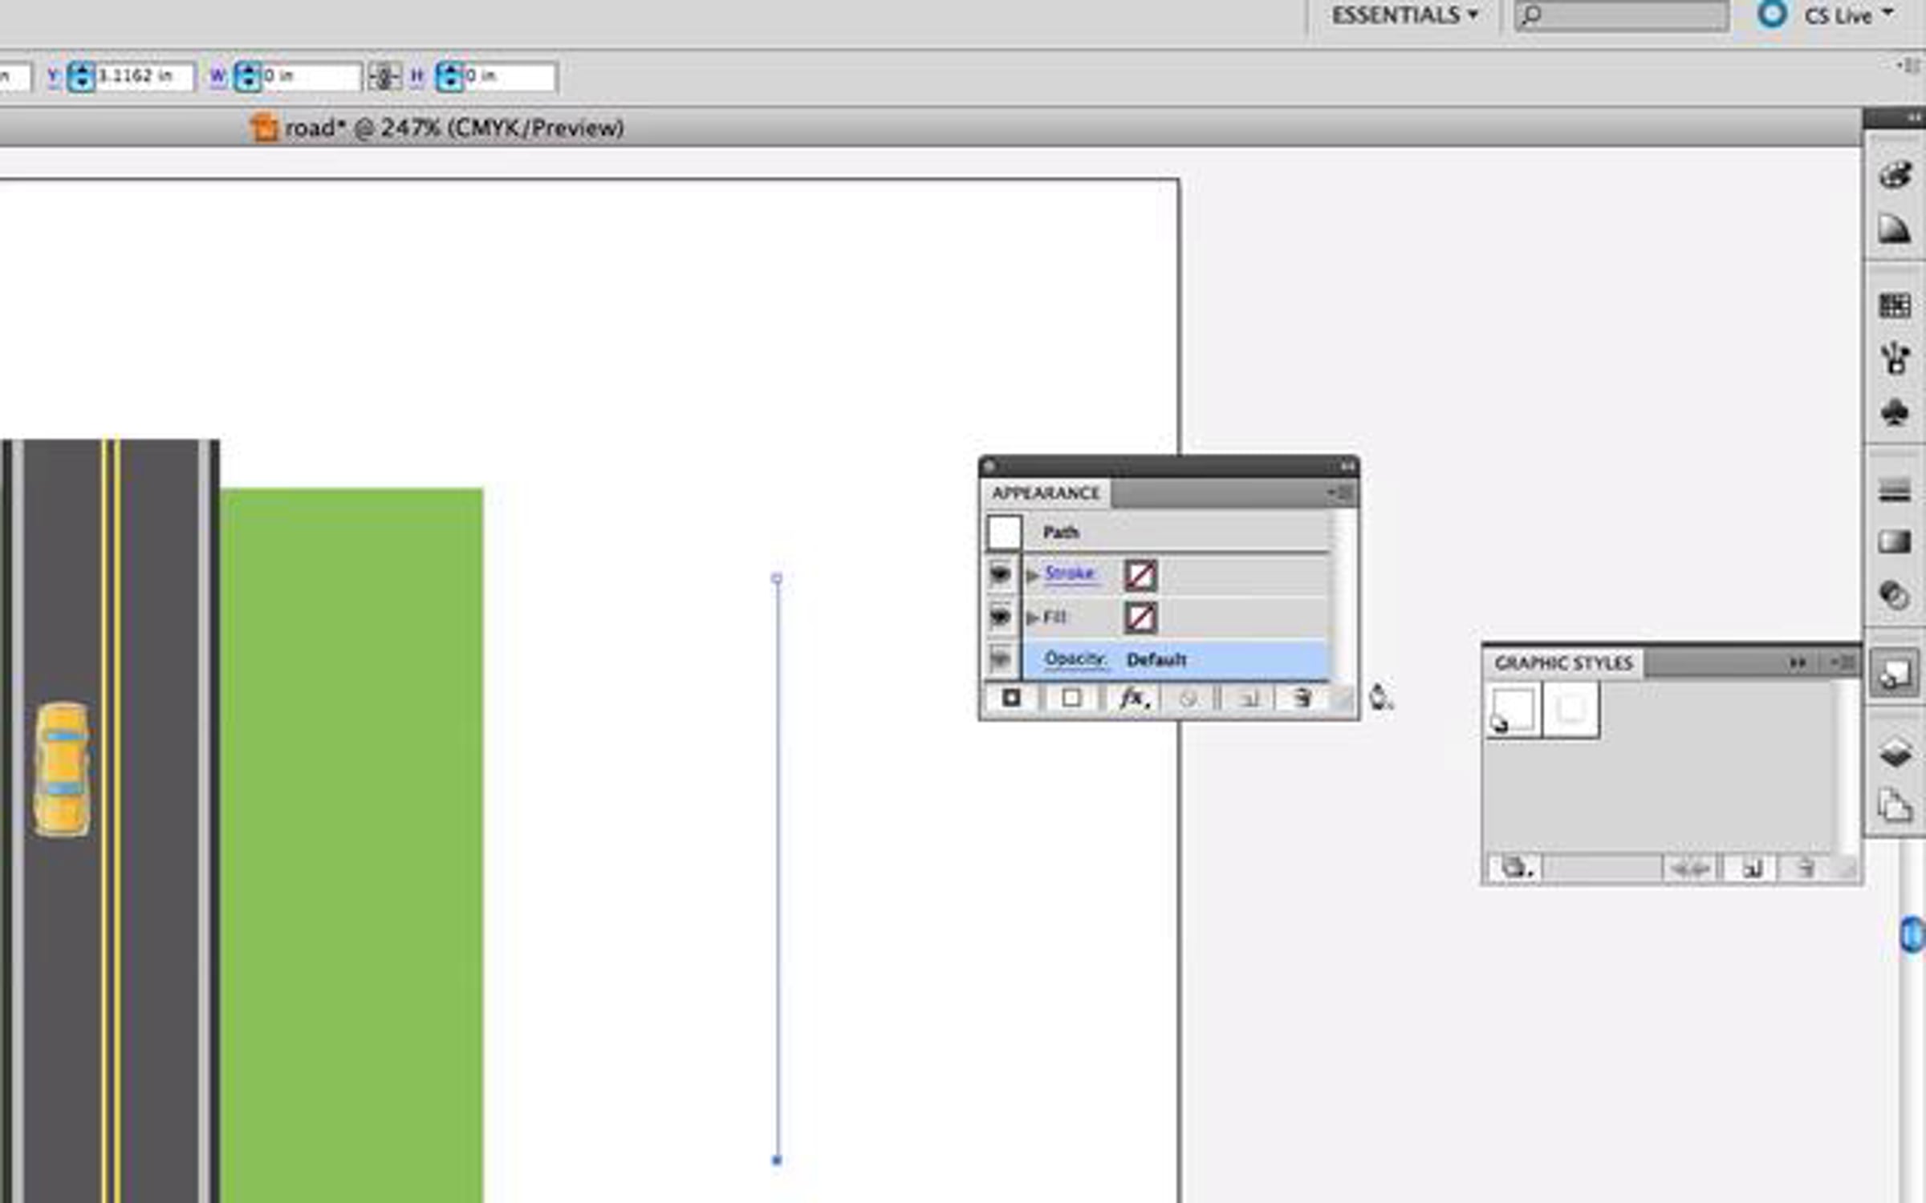This screenshot has height=1203, width=1926.
Task: Open the Stroke panel icon in dock
Action: [1895, 490]
